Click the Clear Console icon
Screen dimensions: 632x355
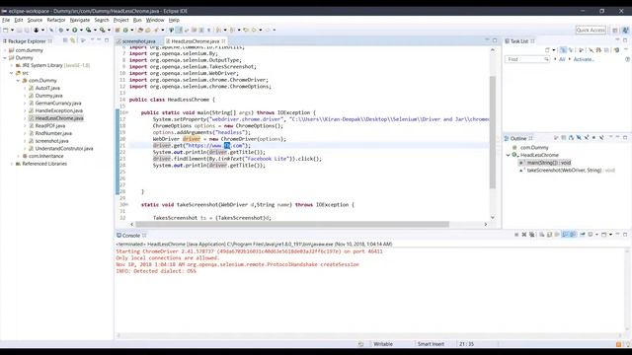point(541,235)
